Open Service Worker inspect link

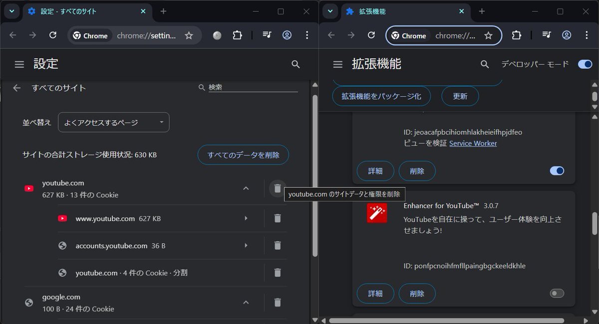pos(473,144)
